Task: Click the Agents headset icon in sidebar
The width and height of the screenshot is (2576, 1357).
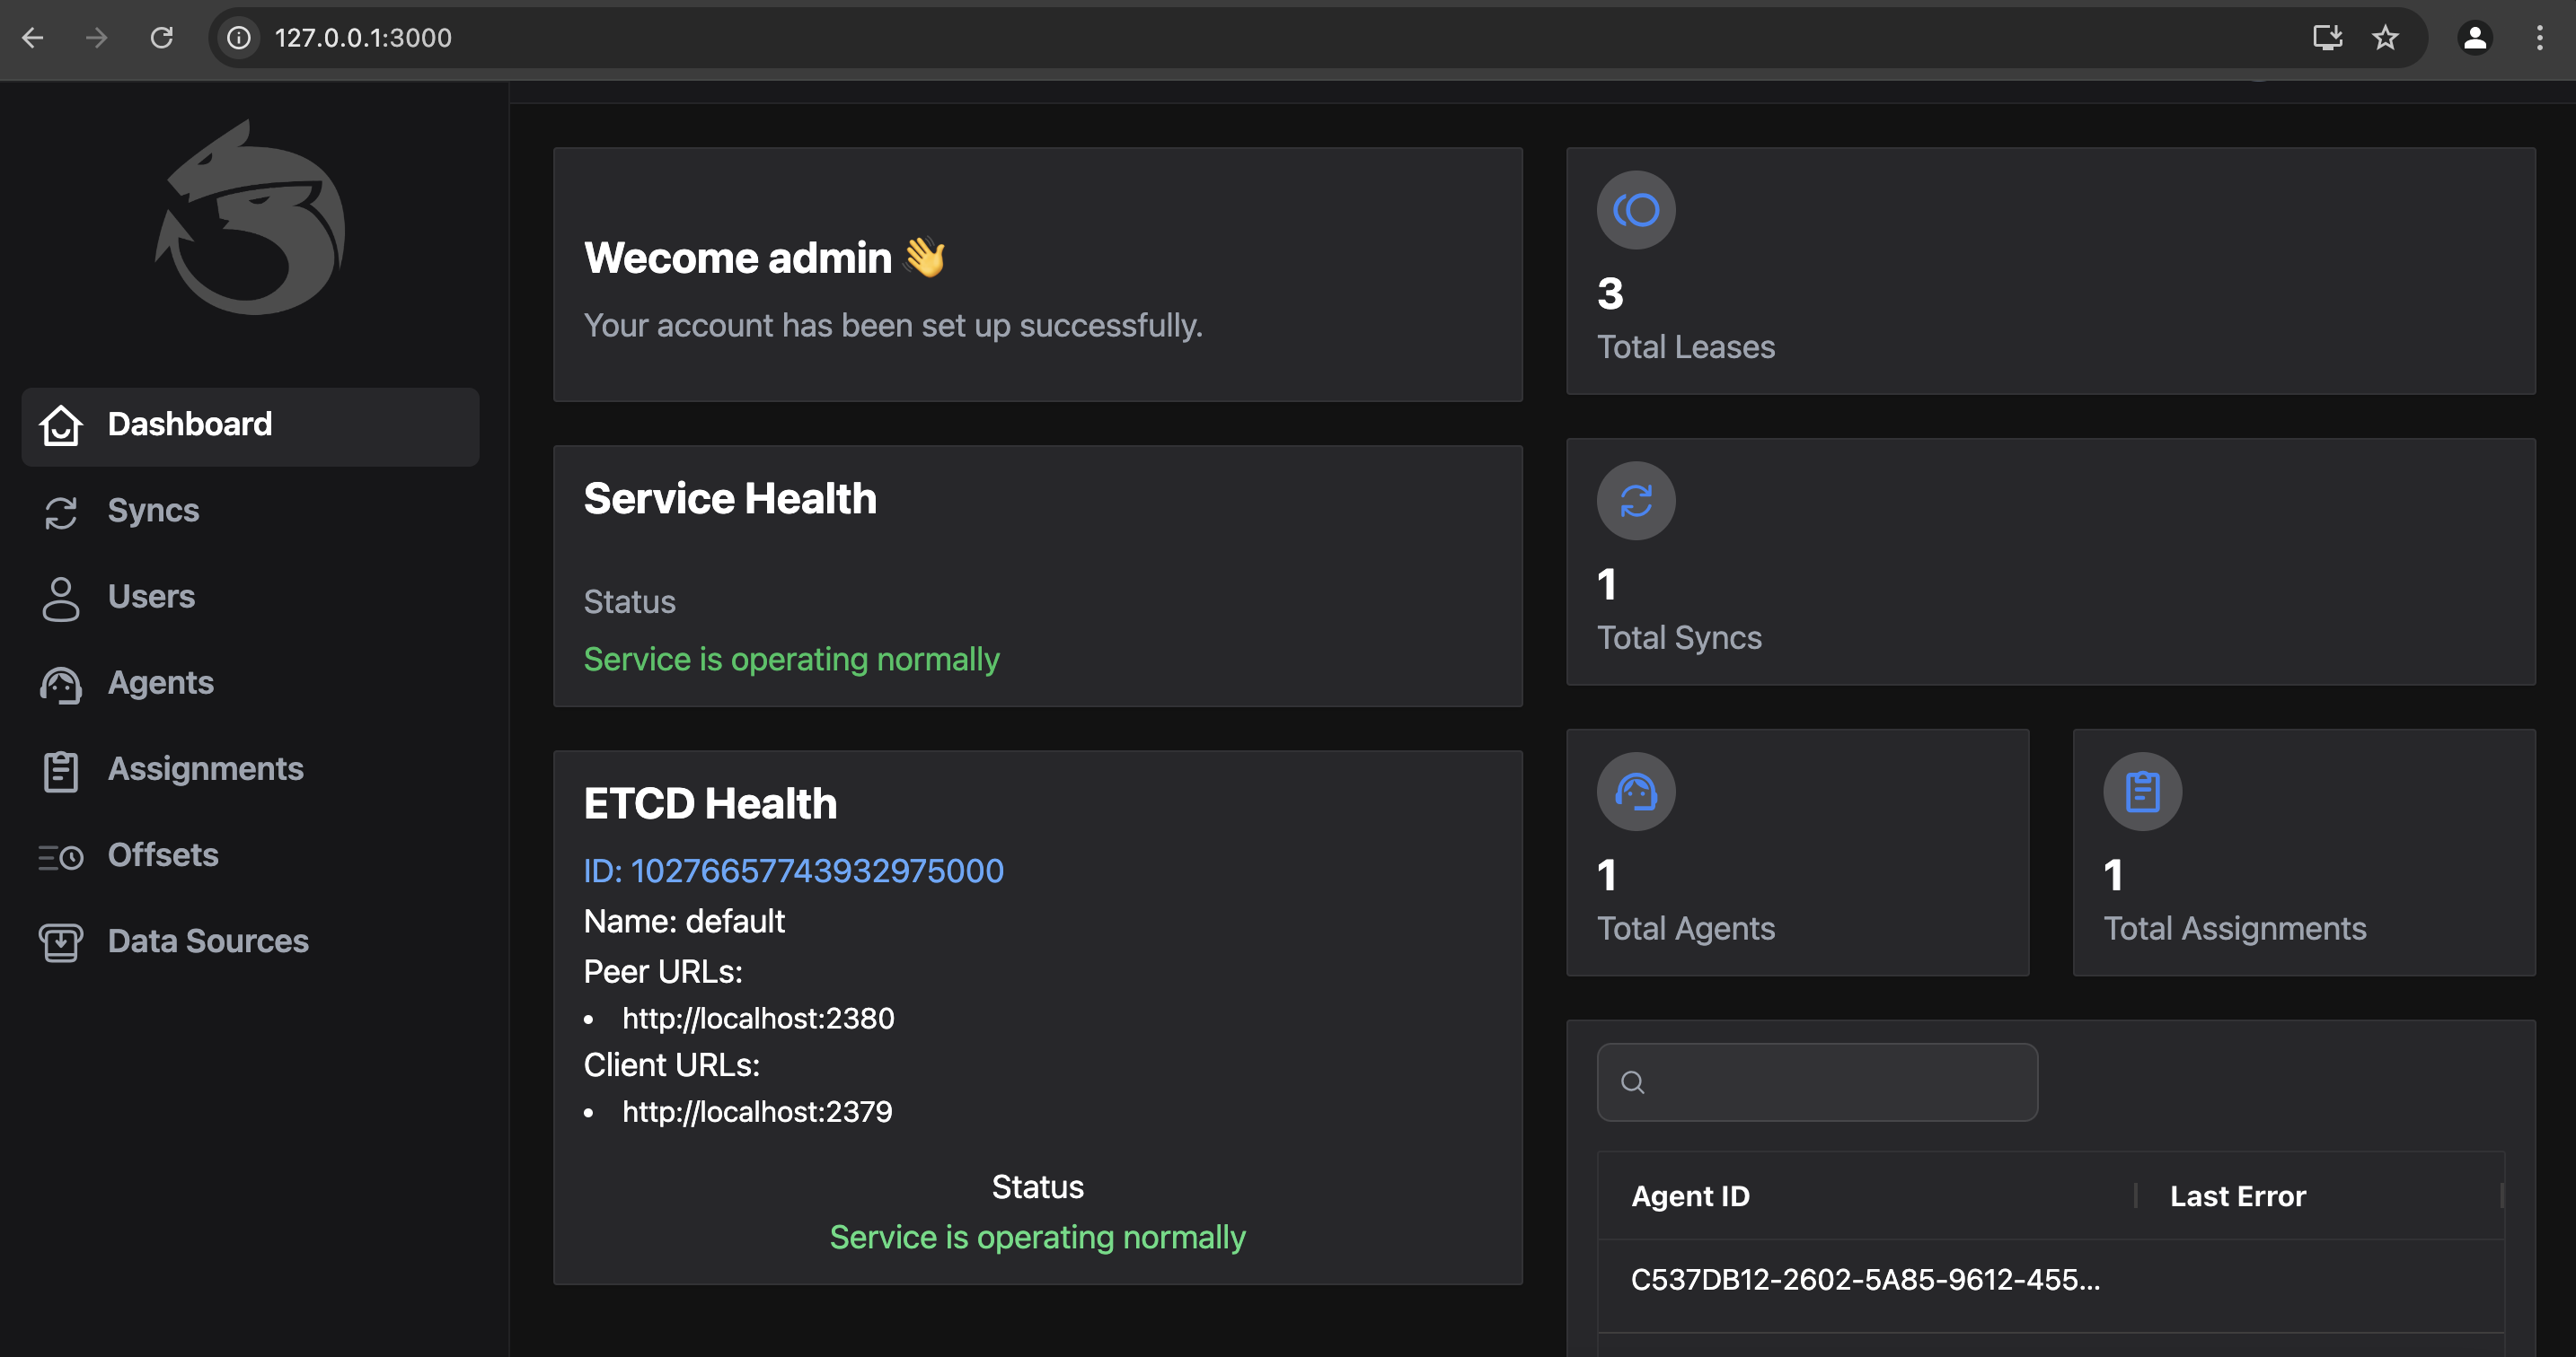Action: [x=61, y=685]
